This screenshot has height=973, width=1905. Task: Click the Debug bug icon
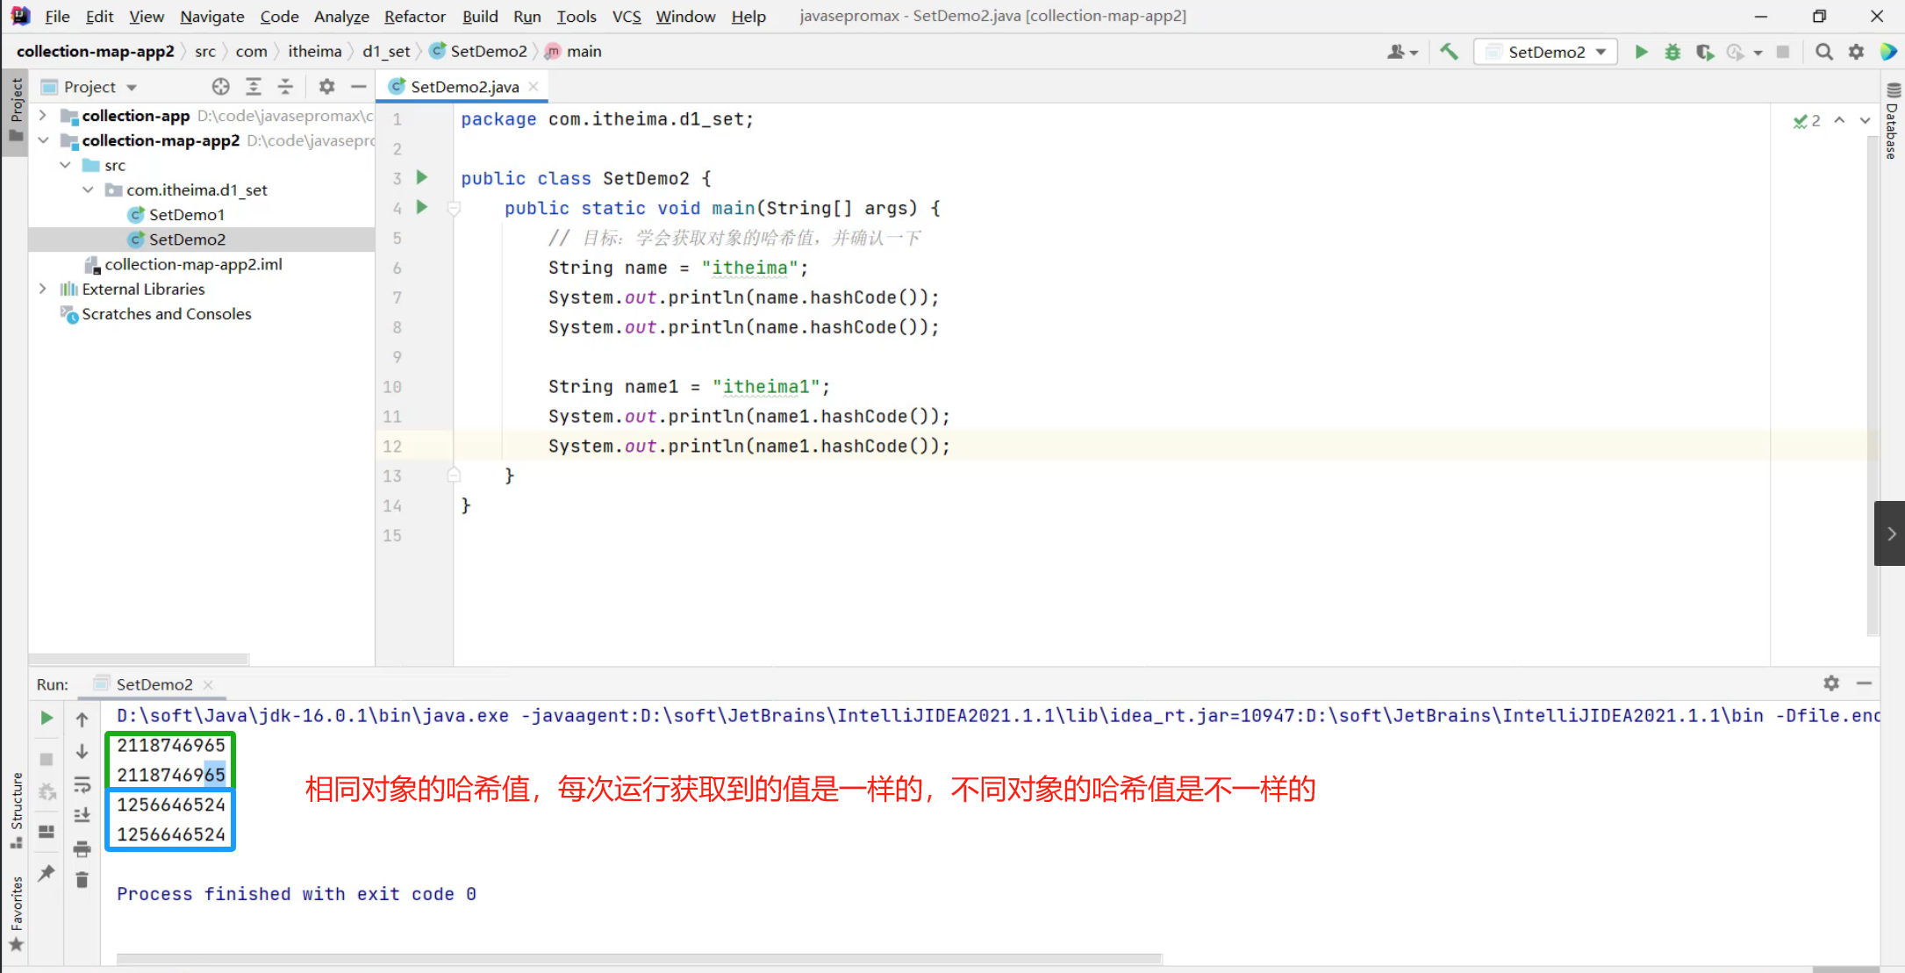click(1672, 52)
